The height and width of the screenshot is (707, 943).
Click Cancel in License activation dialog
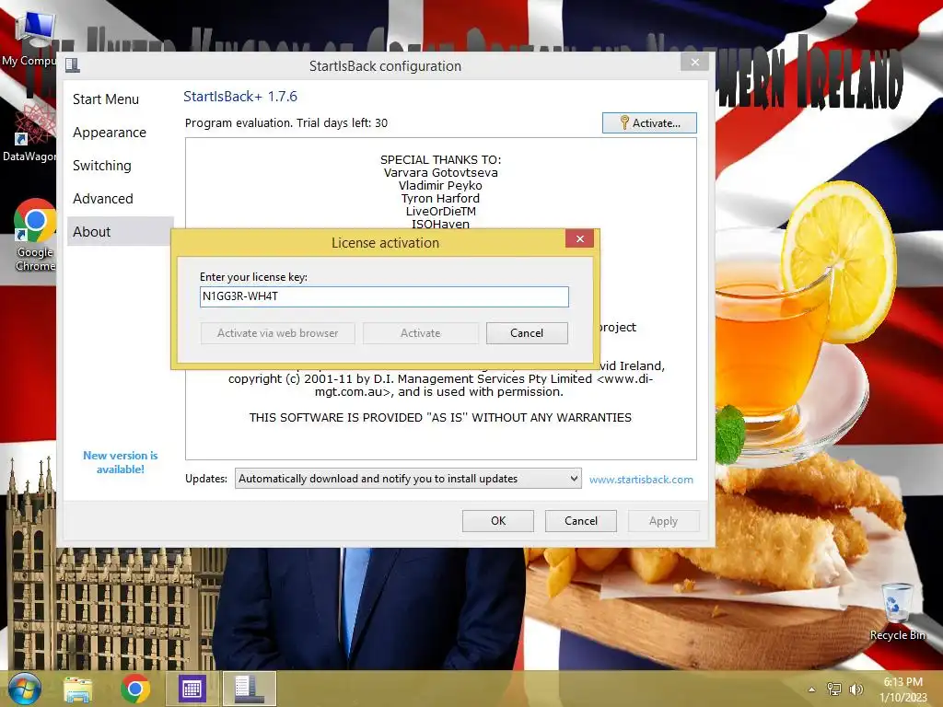(527, 333)
